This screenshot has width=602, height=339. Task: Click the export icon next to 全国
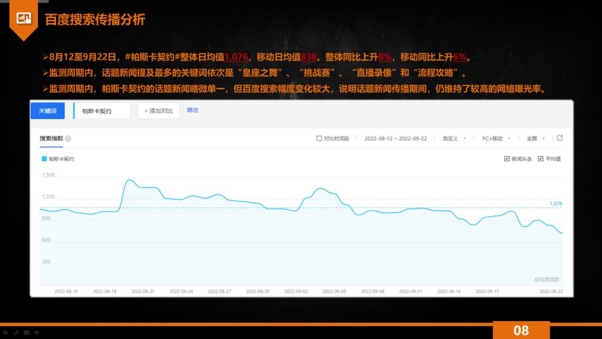tap(560, 138)
